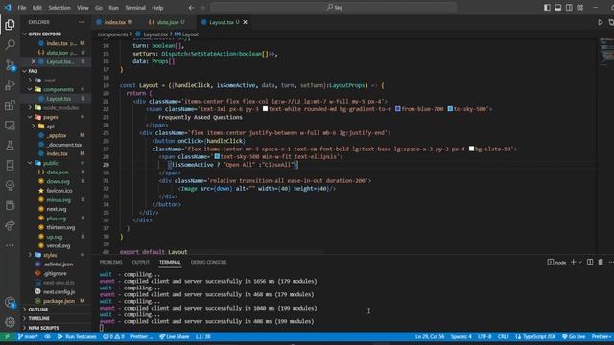Click the git branch main status item

(x=28, y=336)
